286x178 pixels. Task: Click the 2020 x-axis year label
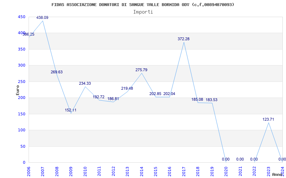[226, 171]
